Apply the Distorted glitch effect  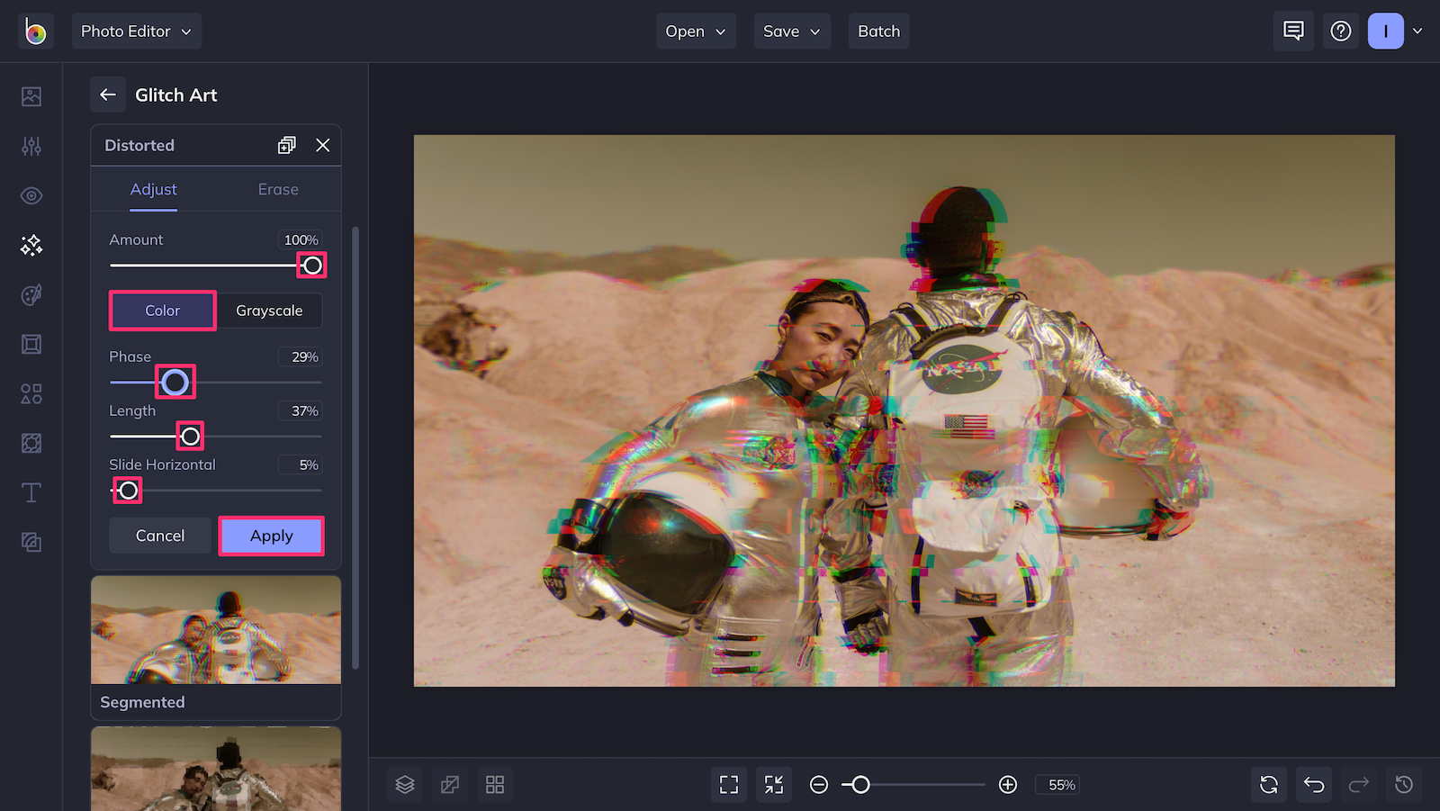click(x=271, y=535)
